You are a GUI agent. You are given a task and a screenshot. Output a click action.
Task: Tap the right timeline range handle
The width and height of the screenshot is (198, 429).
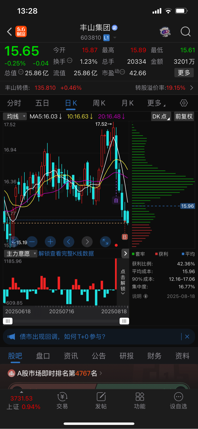point(124,321)
